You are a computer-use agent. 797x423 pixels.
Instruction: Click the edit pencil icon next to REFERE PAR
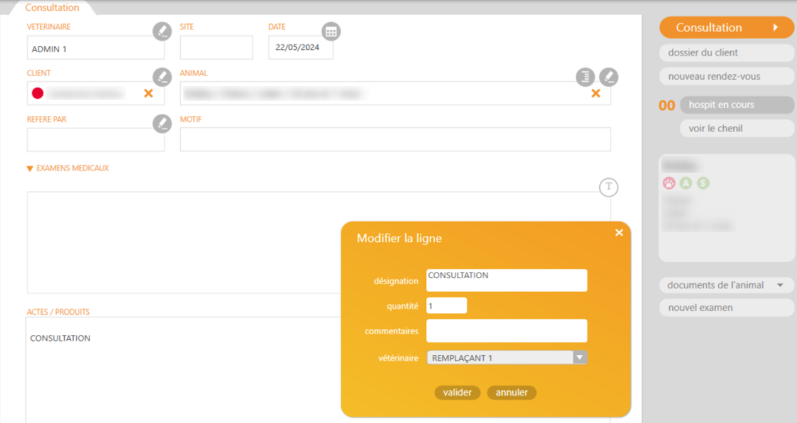(162, 123)
